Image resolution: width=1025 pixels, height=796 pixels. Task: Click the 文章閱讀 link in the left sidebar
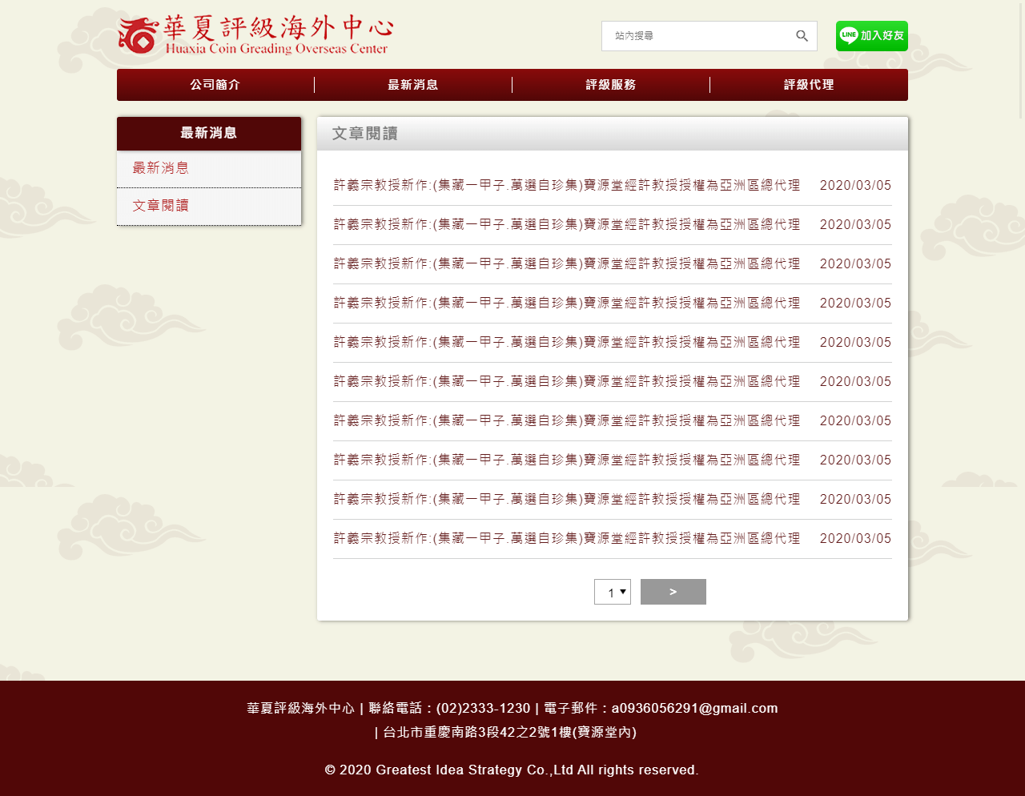[161, 206]
